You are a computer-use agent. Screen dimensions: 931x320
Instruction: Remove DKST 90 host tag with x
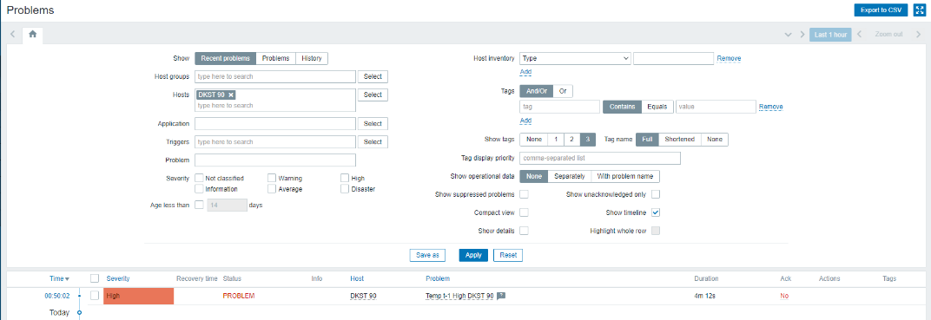point(231,95)
